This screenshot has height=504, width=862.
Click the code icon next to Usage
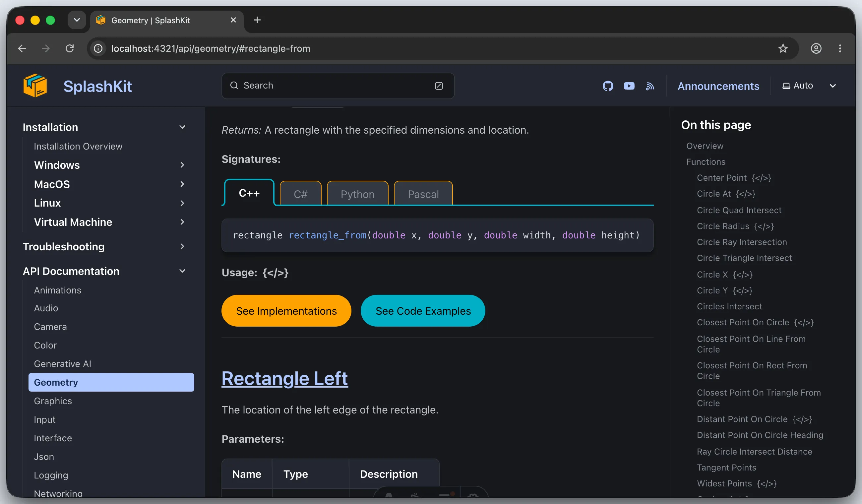[276, 273]
